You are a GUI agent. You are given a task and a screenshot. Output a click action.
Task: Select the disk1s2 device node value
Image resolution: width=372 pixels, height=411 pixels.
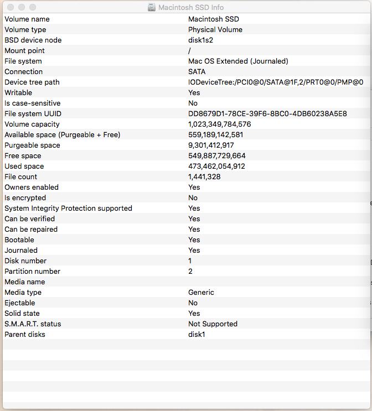point(200,40)
